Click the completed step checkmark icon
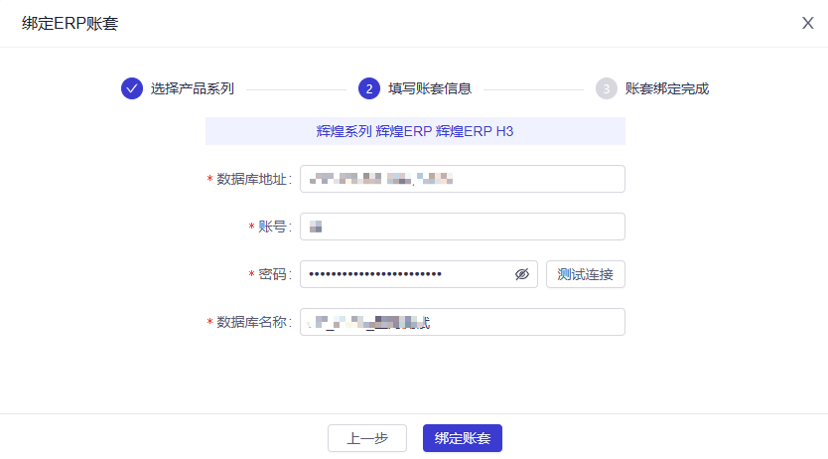 tap(131, 88)
